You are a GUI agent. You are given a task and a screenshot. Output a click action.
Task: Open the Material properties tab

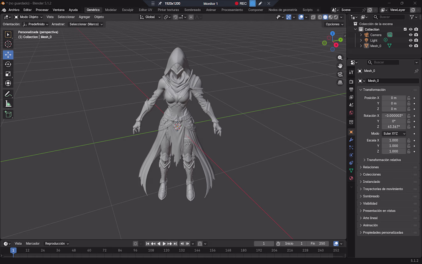click(x=351, y=178)
